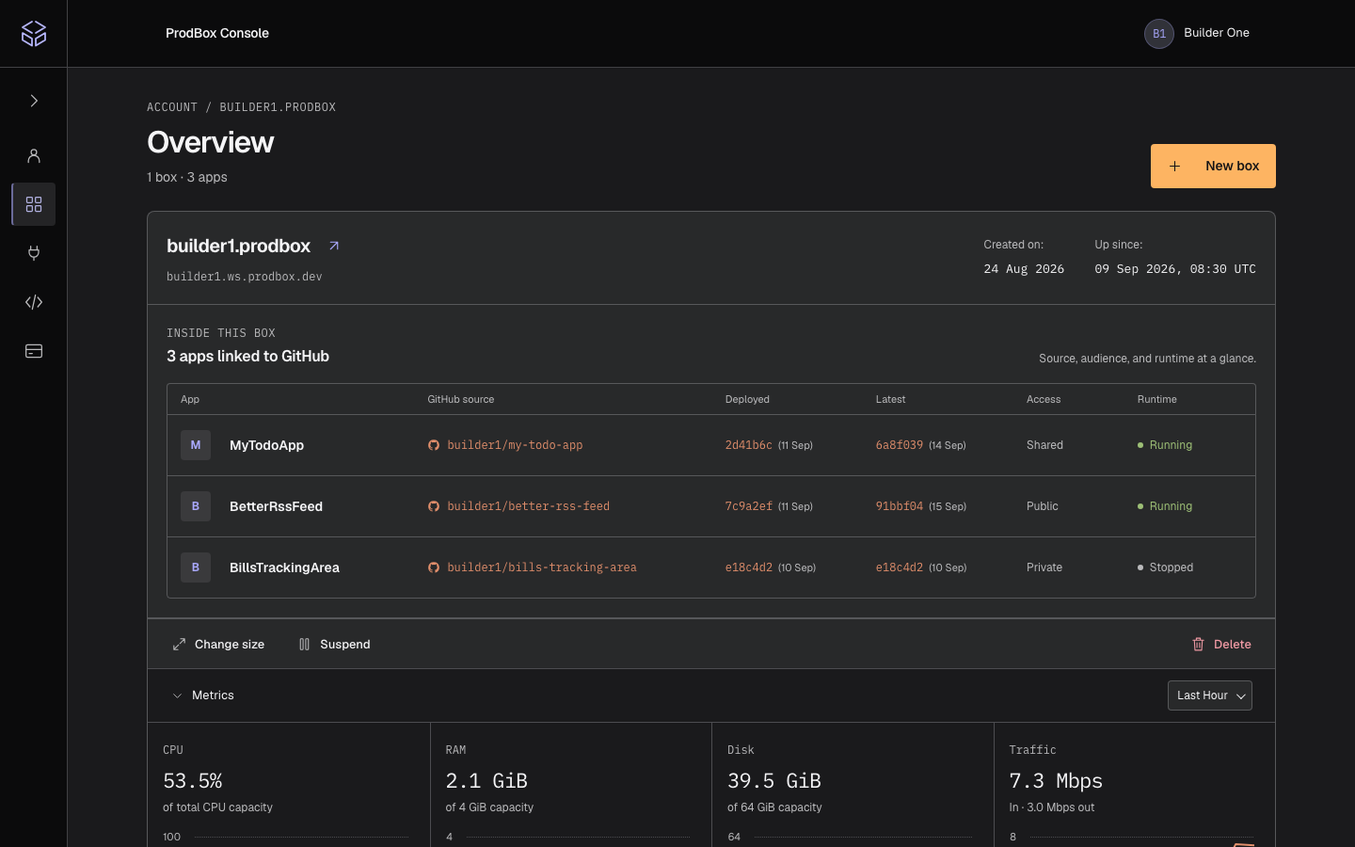Screen dimensions: 1355x847
Task: Open the code brackets icon in sidebar
Action: (34, 302)
